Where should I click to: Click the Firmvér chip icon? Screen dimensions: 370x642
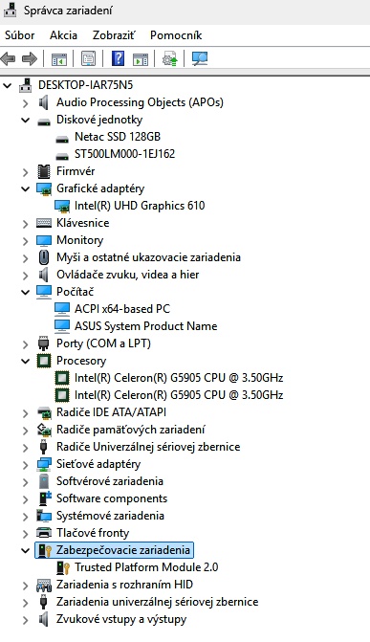click(x=44, y=171)
